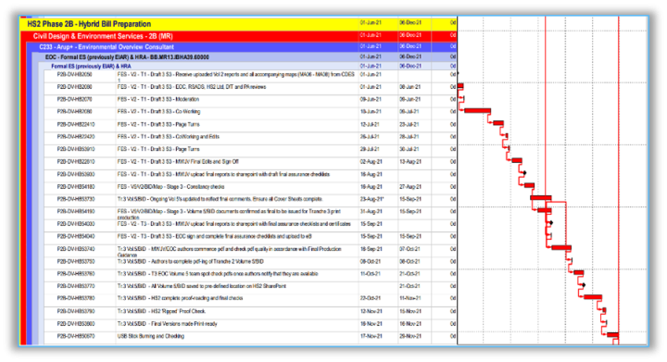This screenshot has height=362, width=667.
Task: Click the Gantt bar for MWJV Final Edits and Sign Off
Action: tap(517, 160)
